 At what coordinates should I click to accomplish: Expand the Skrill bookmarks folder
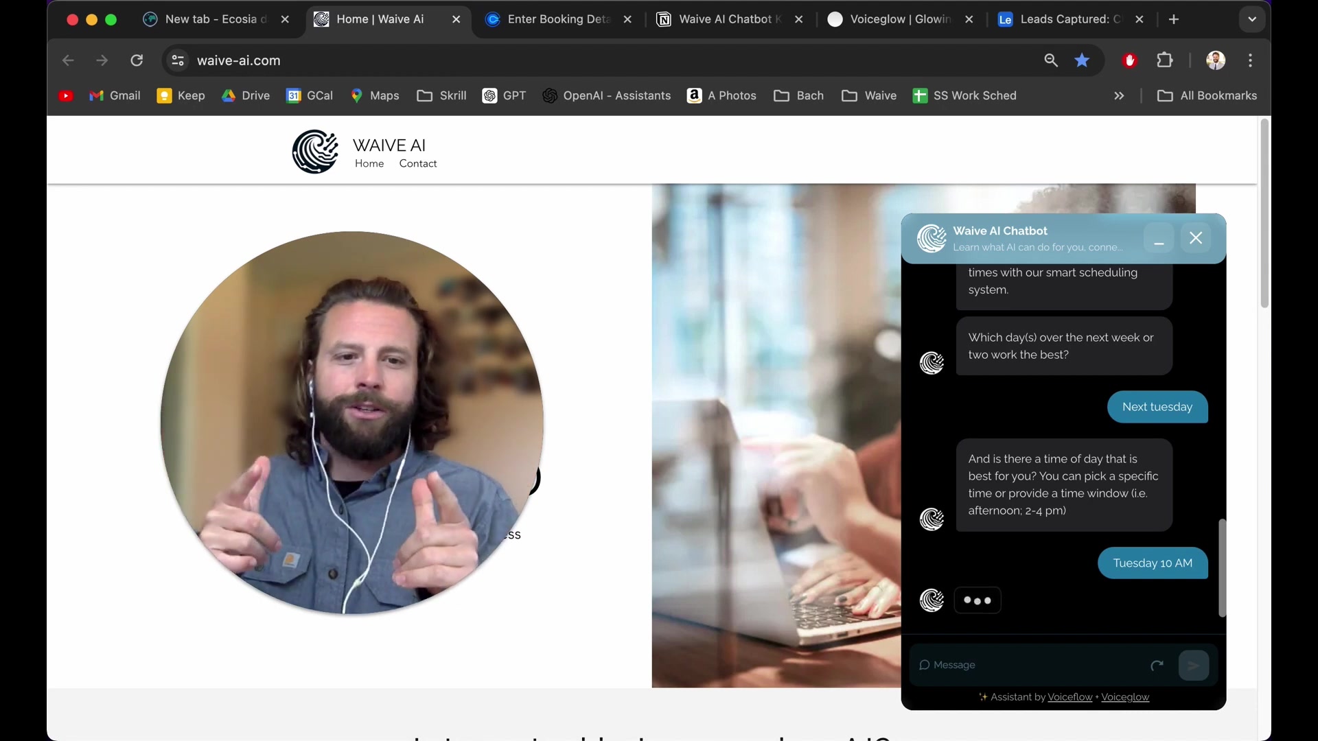pos(442,96)
